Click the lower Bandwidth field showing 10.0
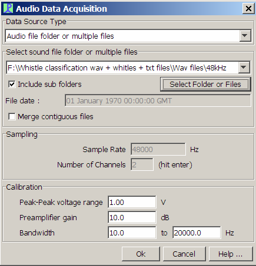This screenshot has height=266, width=256. click(x=132, y=233)
